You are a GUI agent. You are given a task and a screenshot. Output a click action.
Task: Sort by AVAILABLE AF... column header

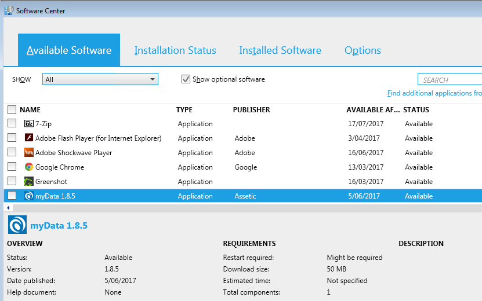373,110
